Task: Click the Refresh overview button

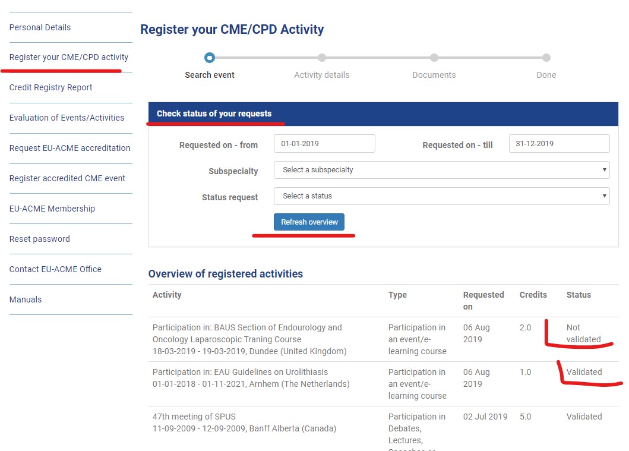Action: [309, 222]
